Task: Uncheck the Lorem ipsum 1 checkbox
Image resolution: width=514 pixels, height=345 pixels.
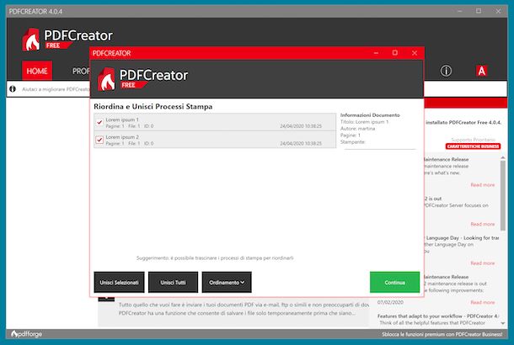Action: 99,122
